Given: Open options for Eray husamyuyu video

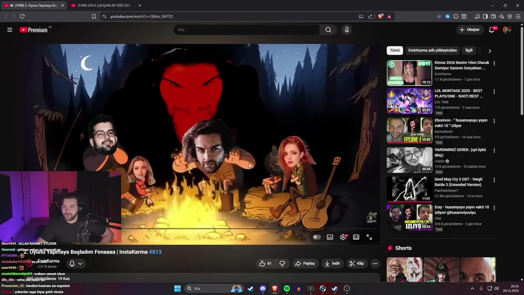Looking at the screenshot, I should (494, 208).
